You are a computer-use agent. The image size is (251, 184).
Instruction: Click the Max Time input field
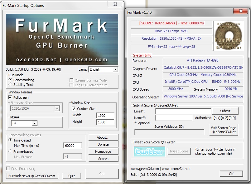click(73, 146)
